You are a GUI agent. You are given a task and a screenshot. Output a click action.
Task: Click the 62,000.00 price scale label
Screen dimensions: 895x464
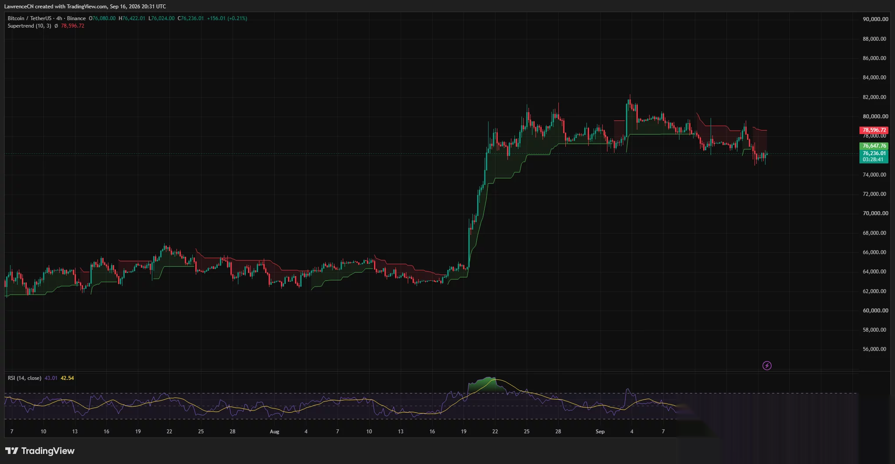[875, 291]
